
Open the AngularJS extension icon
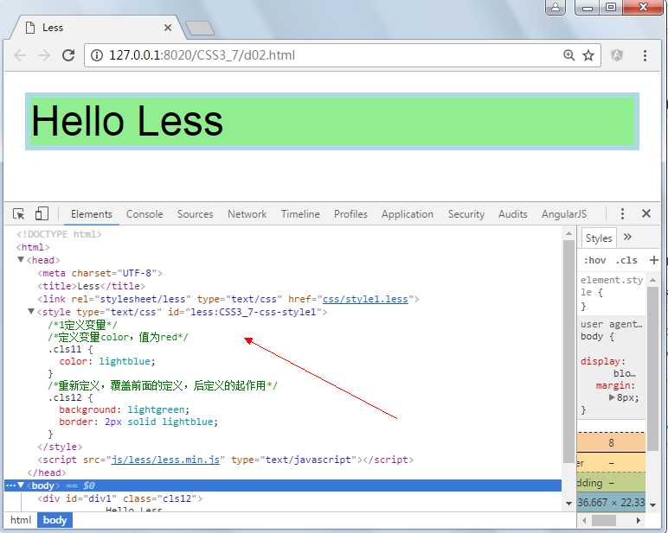[617, 55]
